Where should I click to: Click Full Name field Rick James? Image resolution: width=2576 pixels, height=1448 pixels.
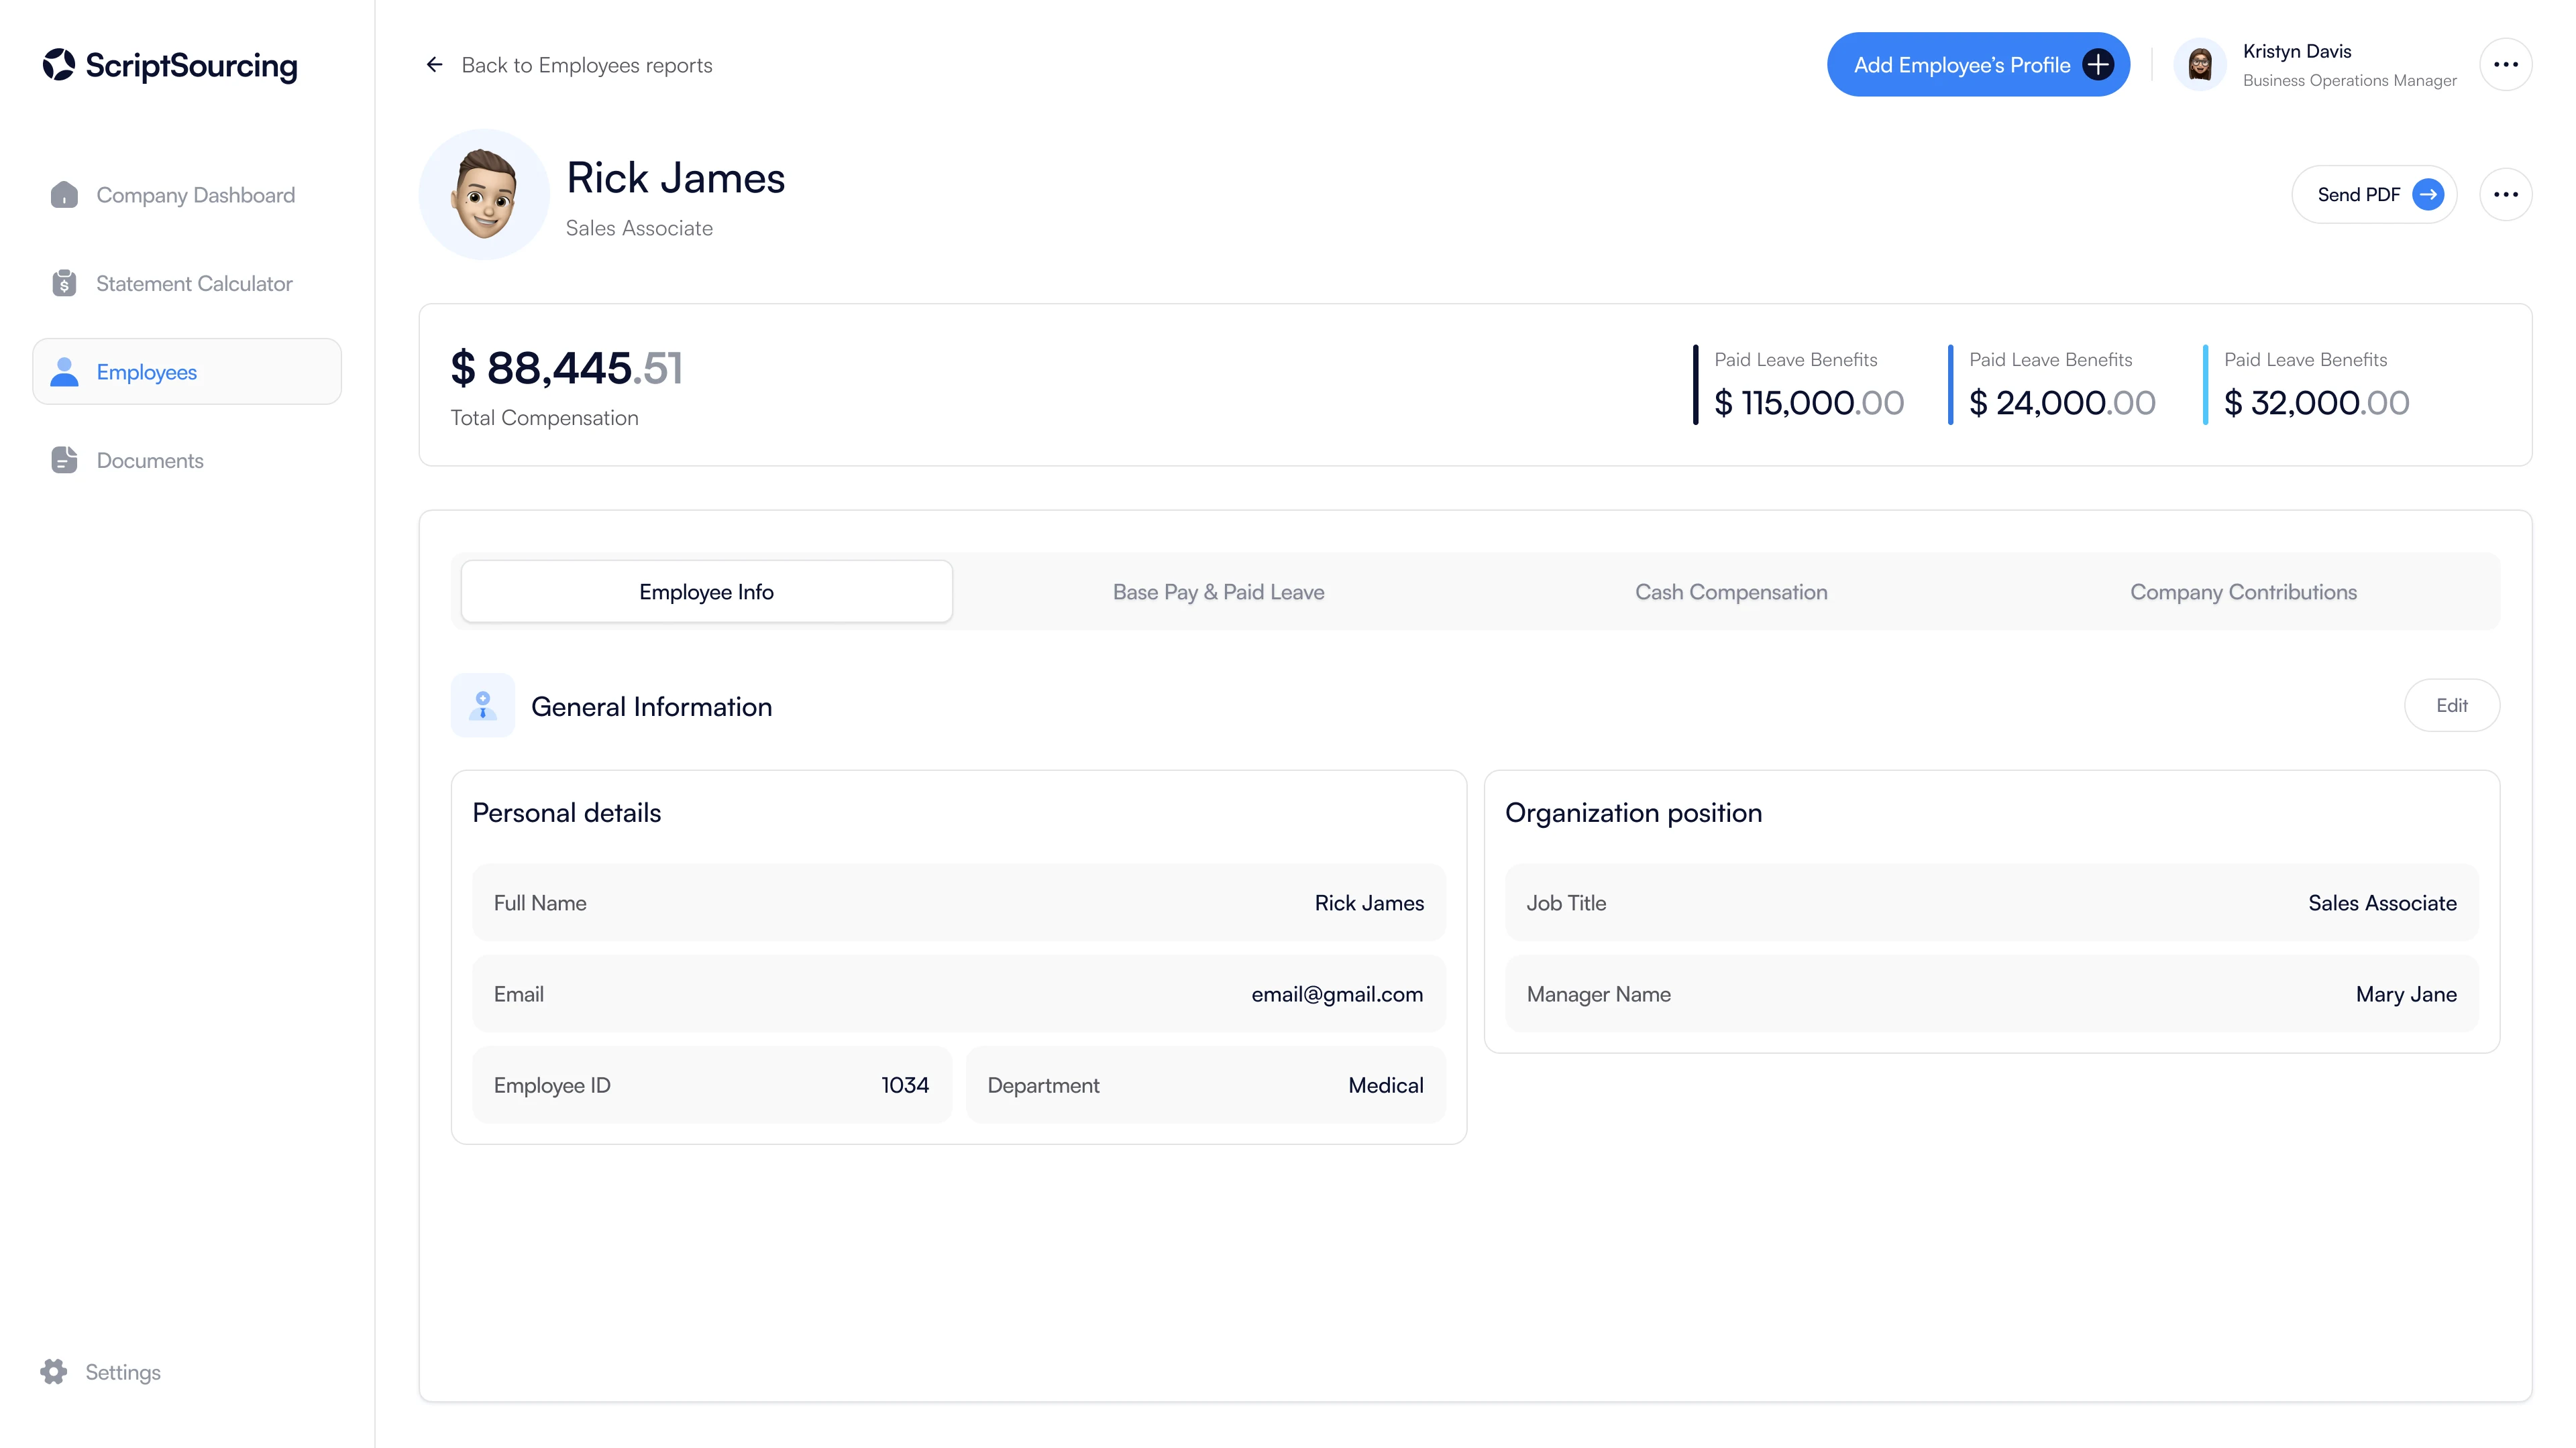pos(959,902)
